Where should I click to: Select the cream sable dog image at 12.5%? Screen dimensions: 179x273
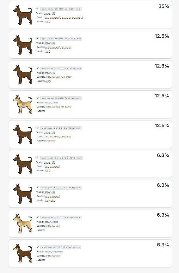point(23,104)
